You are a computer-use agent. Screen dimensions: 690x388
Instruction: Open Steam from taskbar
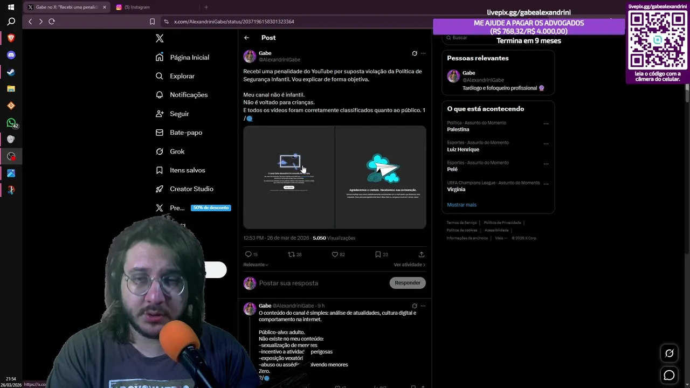click(11, 72)
